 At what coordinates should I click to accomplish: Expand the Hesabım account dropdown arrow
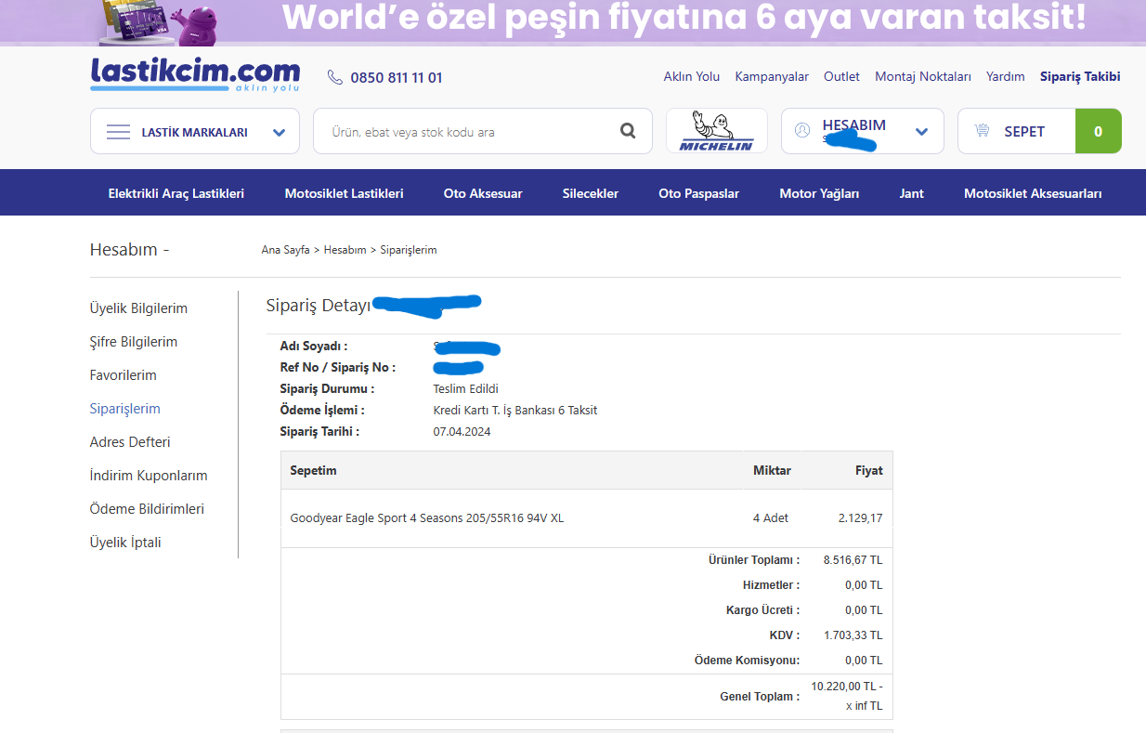[x=921, y=132]
